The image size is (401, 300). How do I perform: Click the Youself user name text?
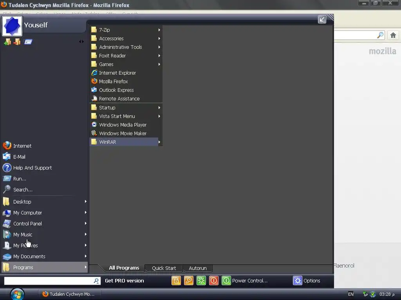click(36, 25)
